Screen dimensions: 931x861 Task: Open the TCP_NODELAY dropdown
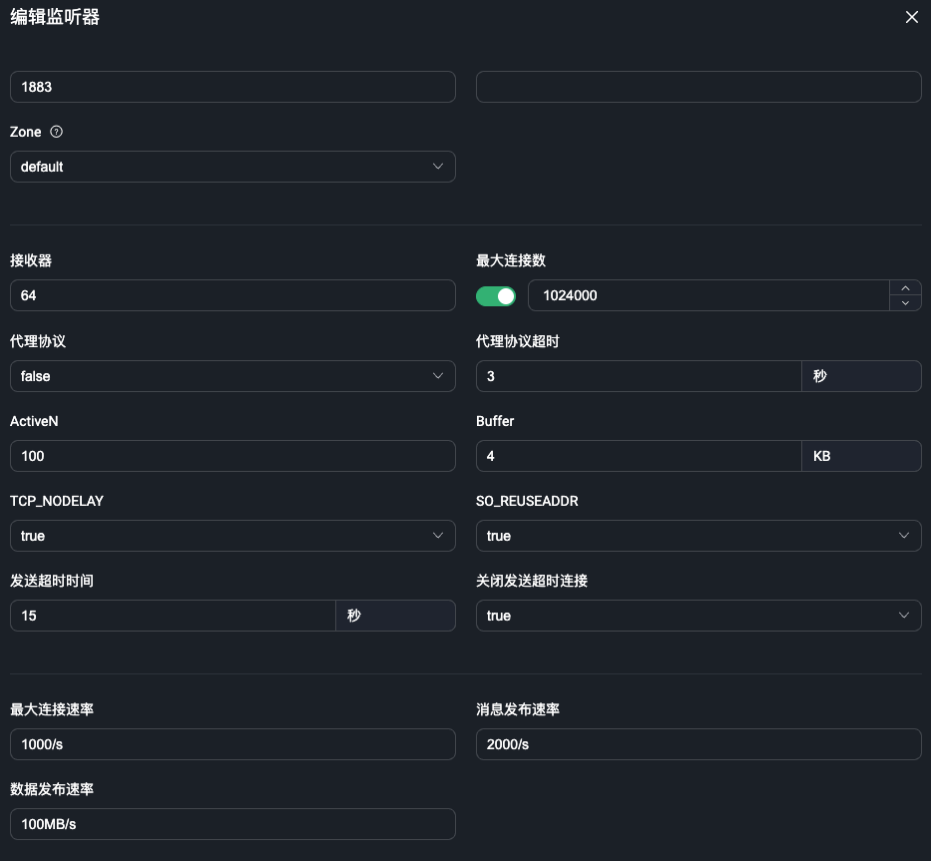pyautogui.click(x=233, y=536)
